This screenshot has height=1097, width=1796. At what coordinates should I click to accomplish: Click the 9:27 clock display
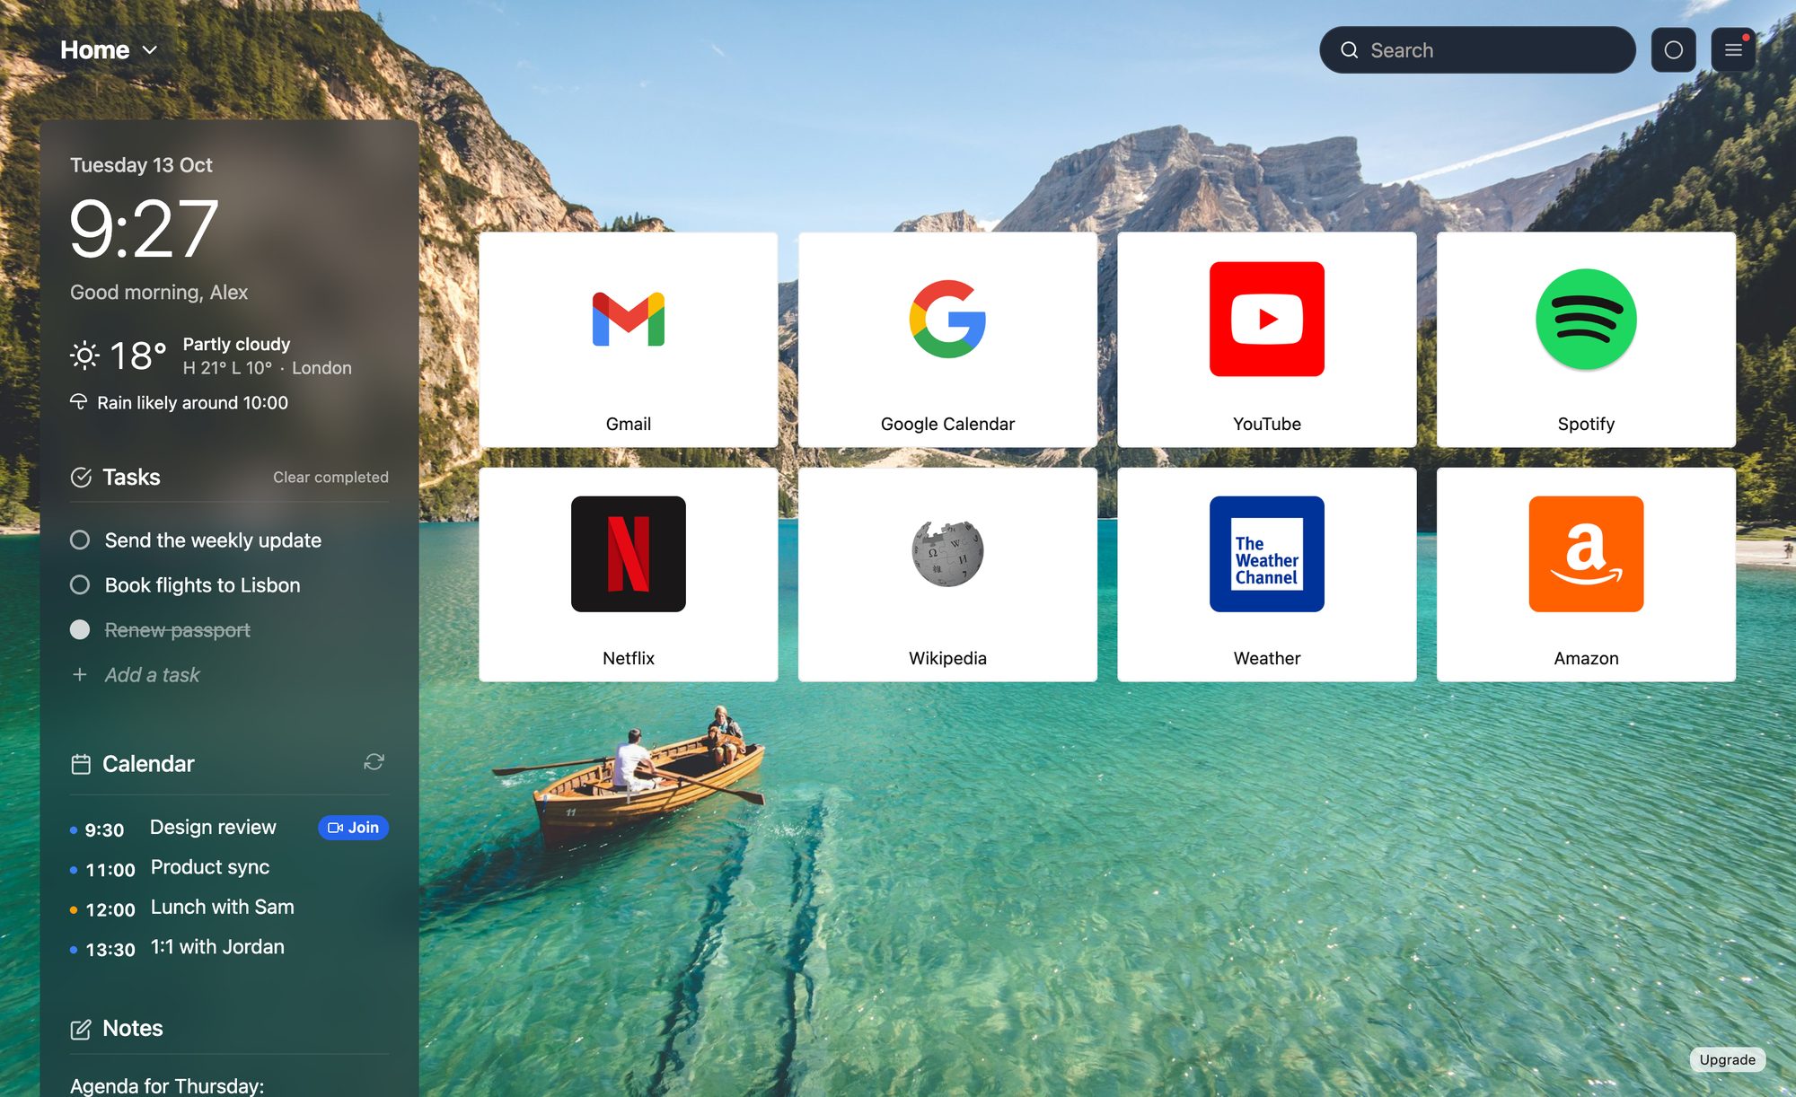[144, 229]
